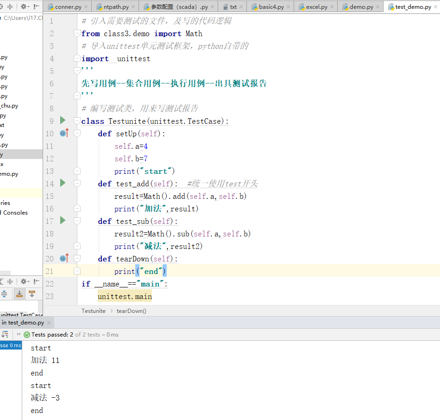Expand the docstring fold on line 5
Image resolution: width=440 pixels, height=420 pixels.
pyautogui.click(x=76, y=70)
